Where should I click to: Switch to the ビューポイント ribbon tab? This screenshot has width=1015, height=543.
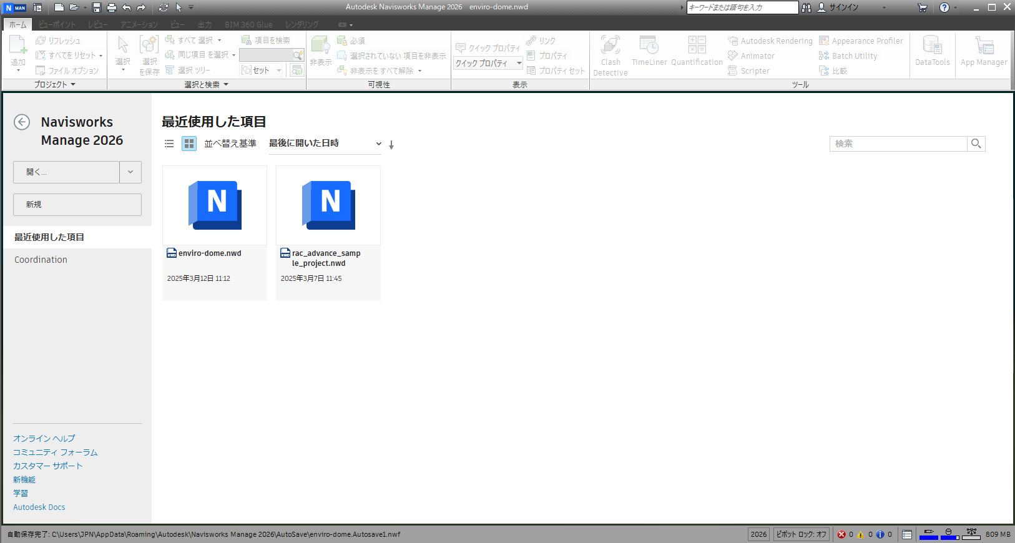(57, 24)
